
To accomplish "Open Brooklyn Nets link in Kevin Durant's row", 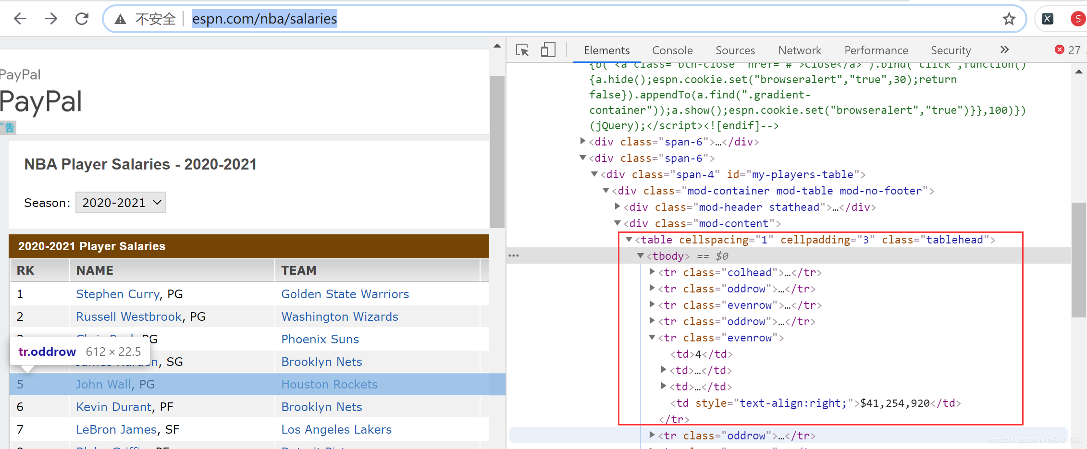I will click(321, 407).
